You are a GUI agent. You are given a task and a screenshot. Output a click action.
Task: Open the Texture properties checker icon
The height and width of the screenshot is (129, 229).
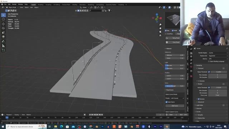tap(191, 76)
